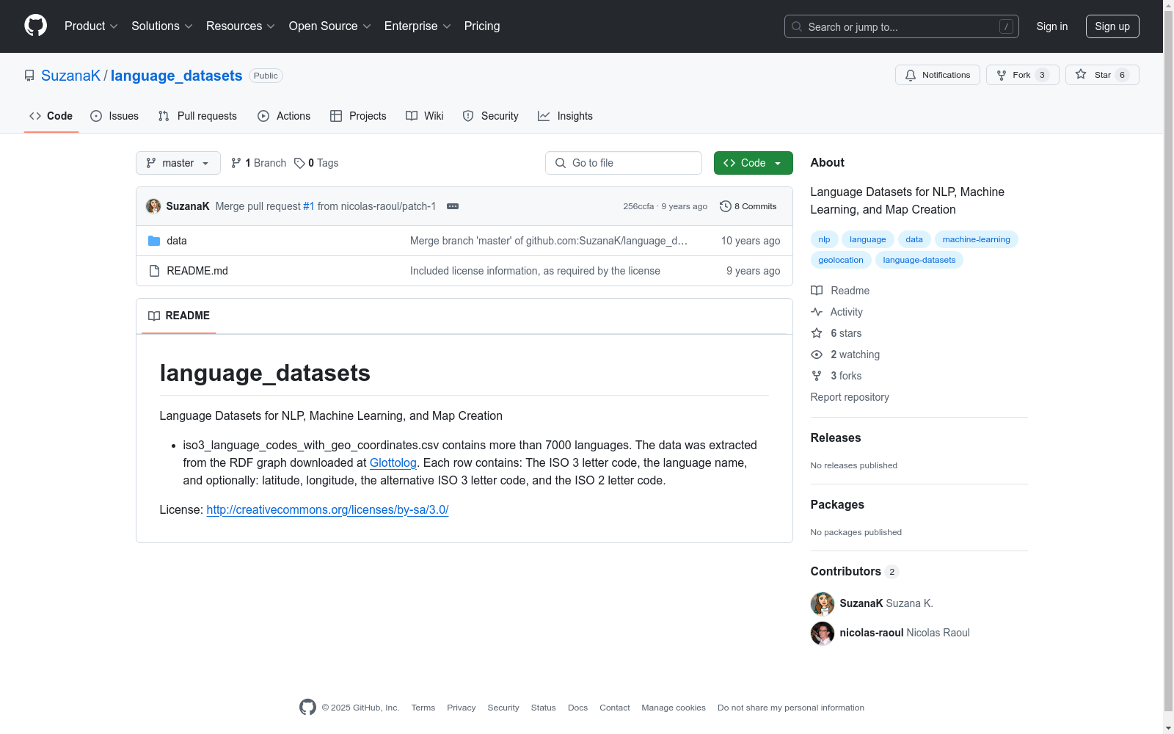Expand the Enterprise menu
The image size is (1174, 734).
click(x=418, y=26)
